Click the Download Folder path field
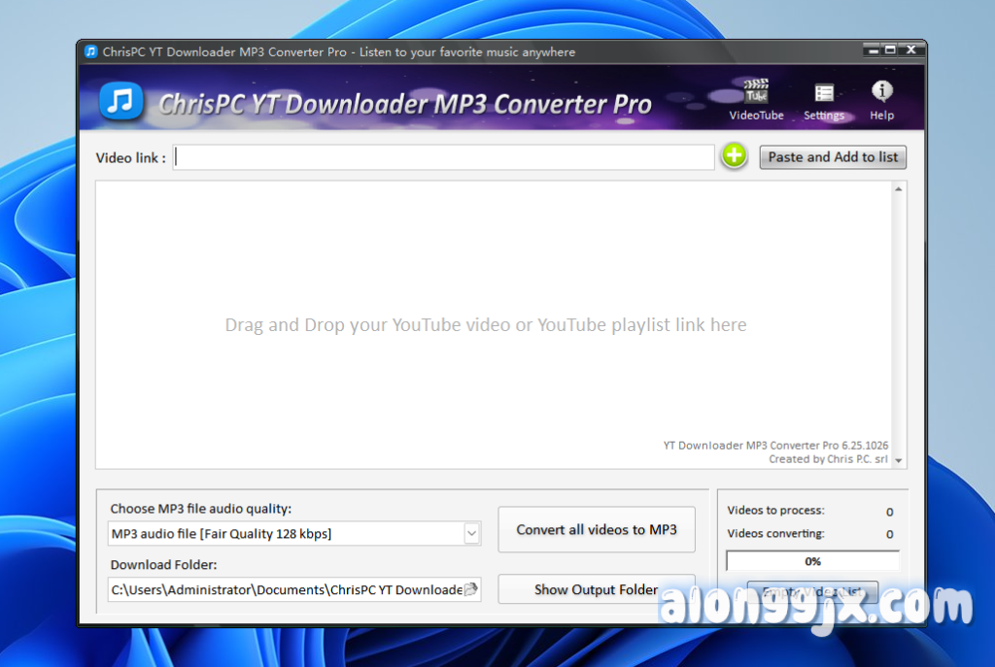Screen dimensions: 995x667 (x=286, y=589)
